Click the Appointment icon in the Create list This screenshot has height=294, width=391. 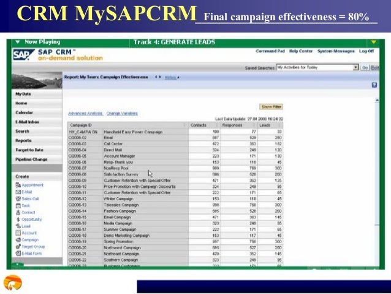pyautogui.click(x=18, y=185)
